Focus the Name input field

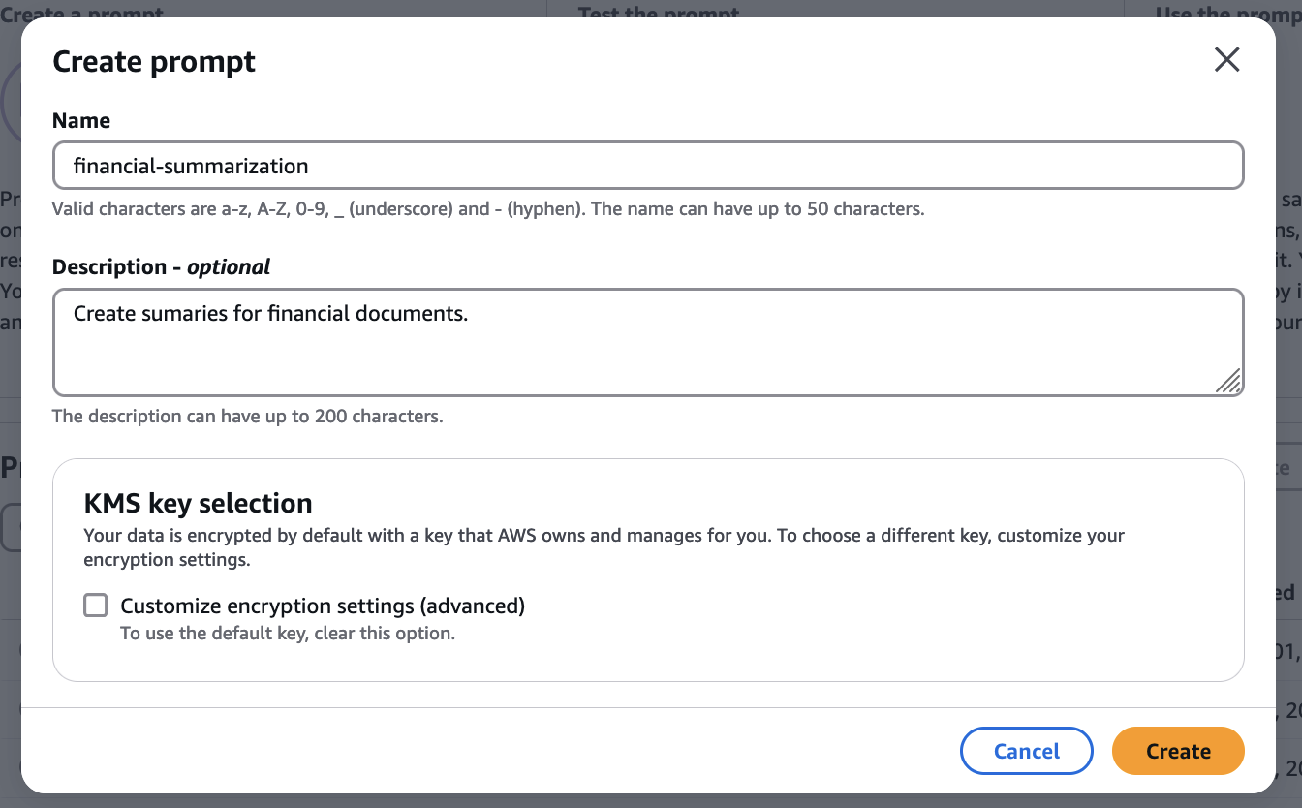[x=647, y=166]
